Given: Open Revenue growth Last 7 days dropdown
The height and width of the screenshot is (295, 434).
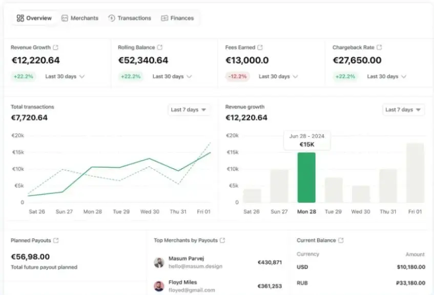Looking at the screenshot, I should point(403,110).
